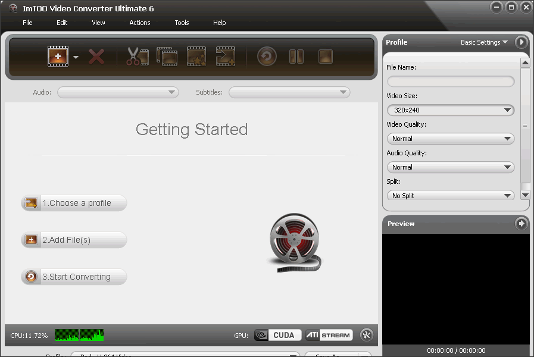Open the Add File dropdown arrow
The width and height of the screenshot is (534, 357).
click(x=76, y=57)
